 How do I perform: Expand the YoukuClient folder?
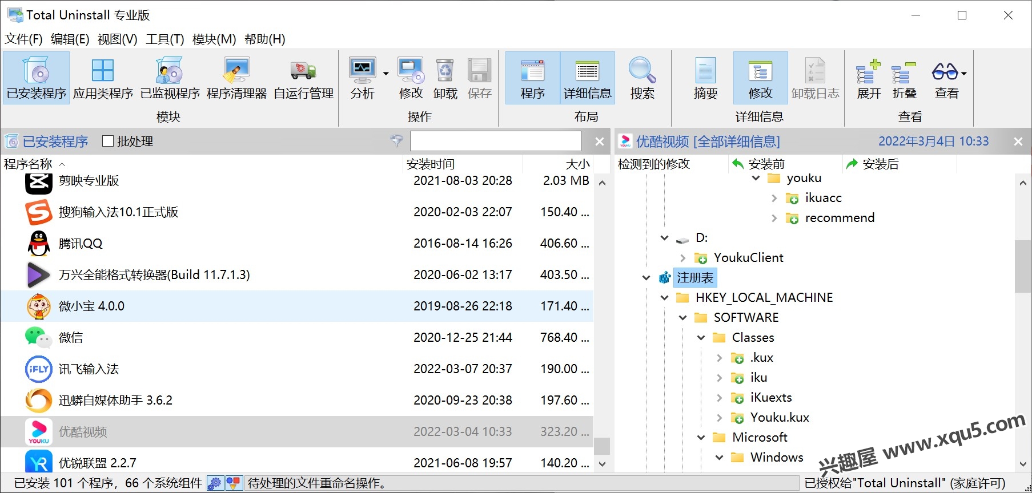coord(682,258)
